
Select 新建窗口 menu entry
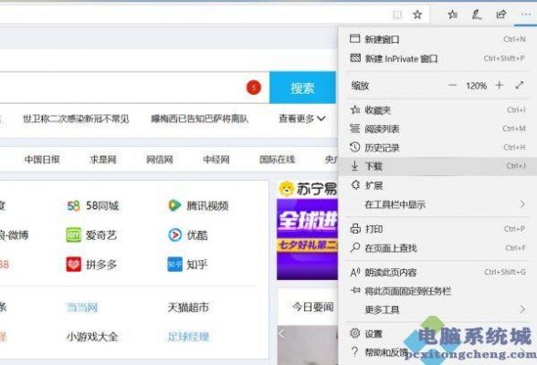pyautogui.click(x=437, y=39)
